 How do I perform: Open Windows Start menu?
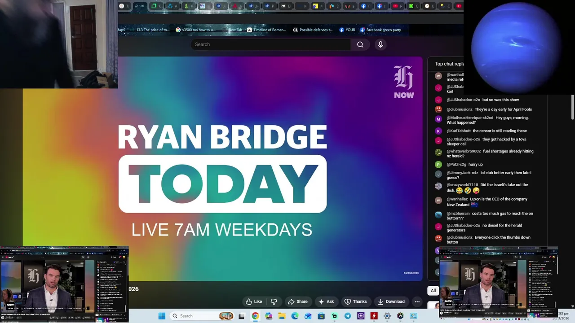coord(162,316)
